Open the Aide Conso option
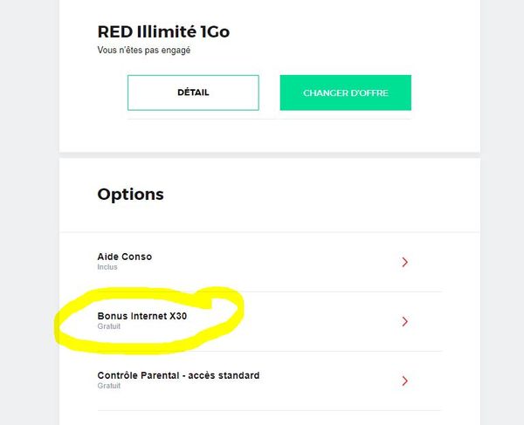Image resolution: width=524 pixels, height=425 pixels. tap(124, 257)
